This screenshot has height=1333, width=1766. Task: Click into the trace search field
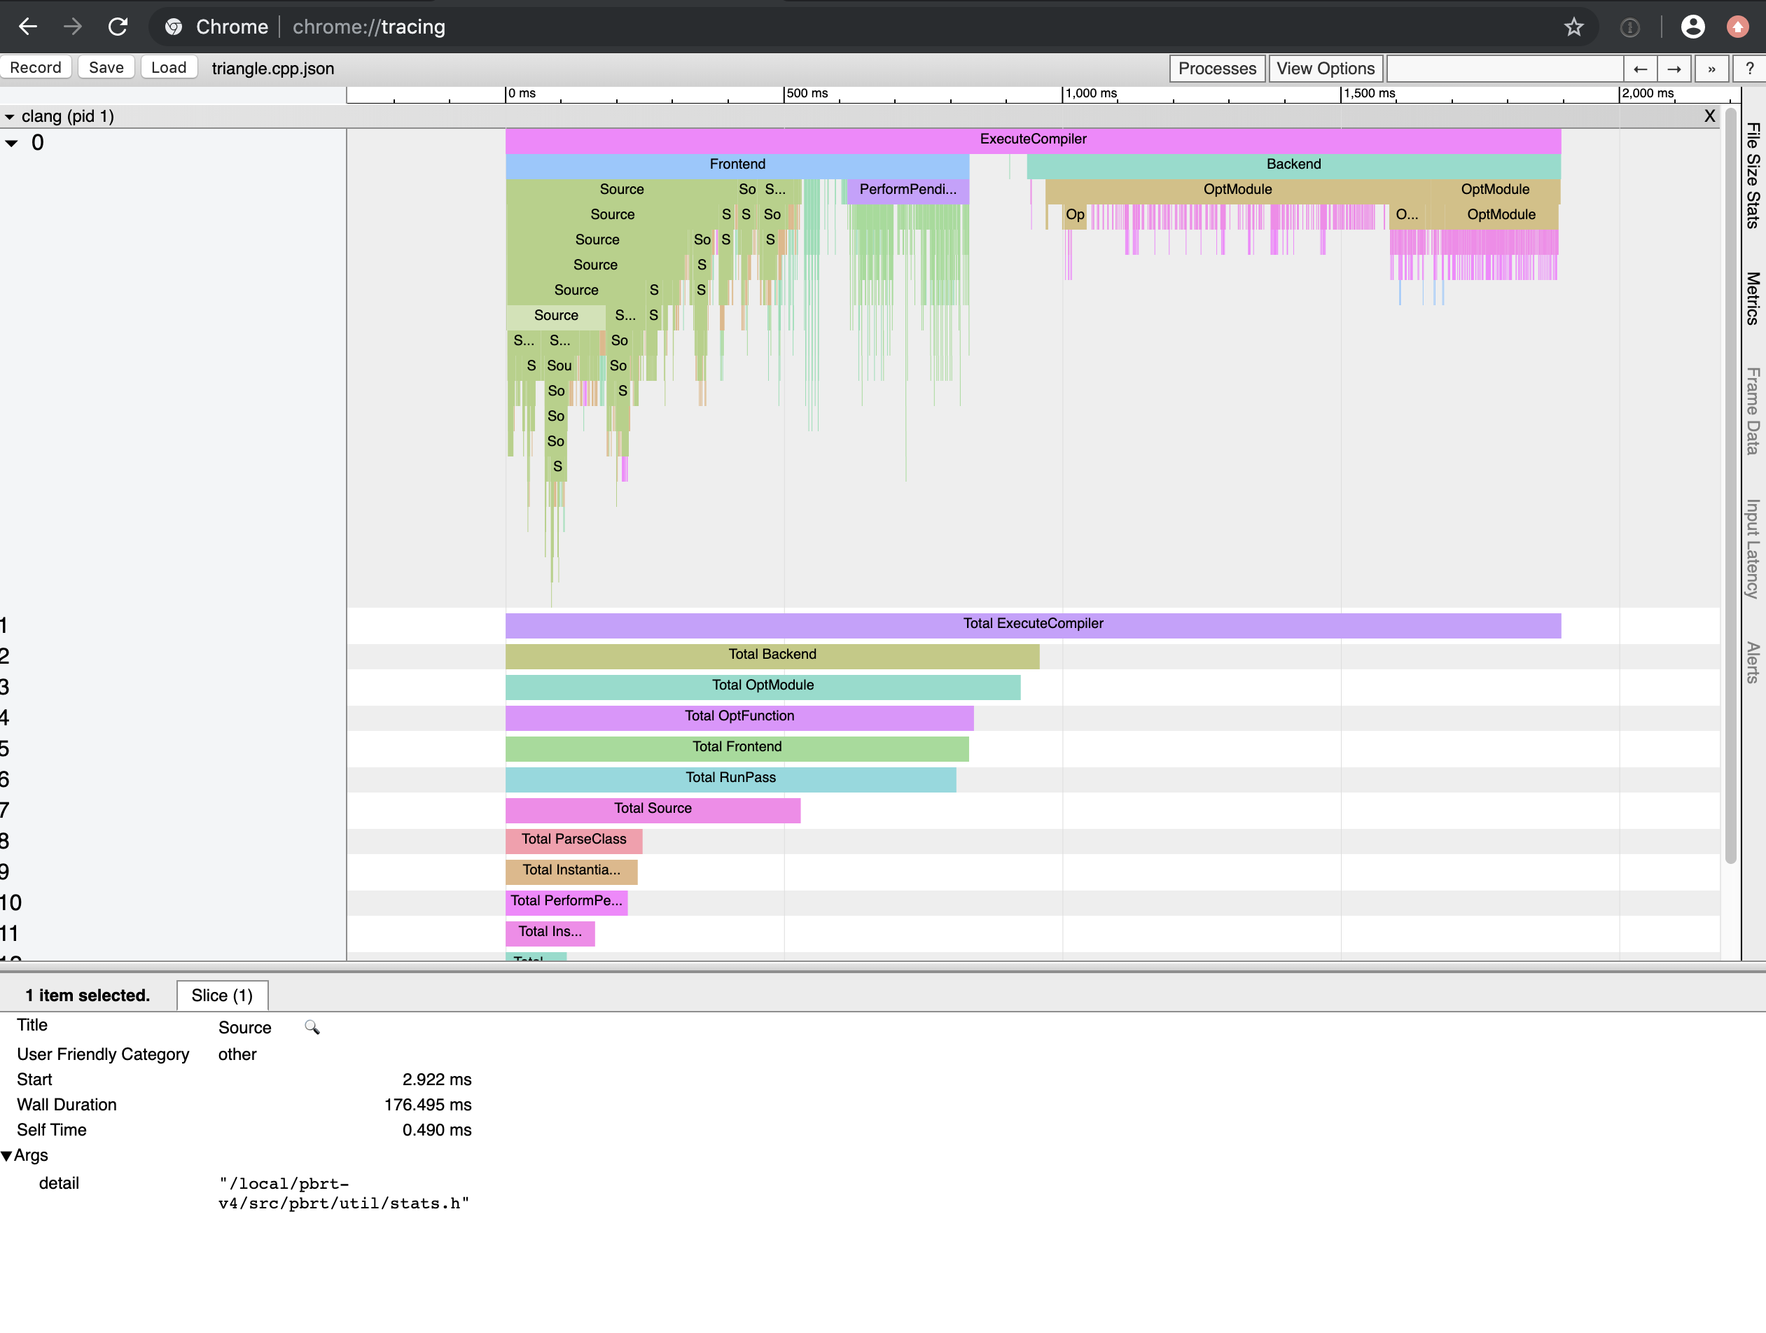click(1505, 69)
